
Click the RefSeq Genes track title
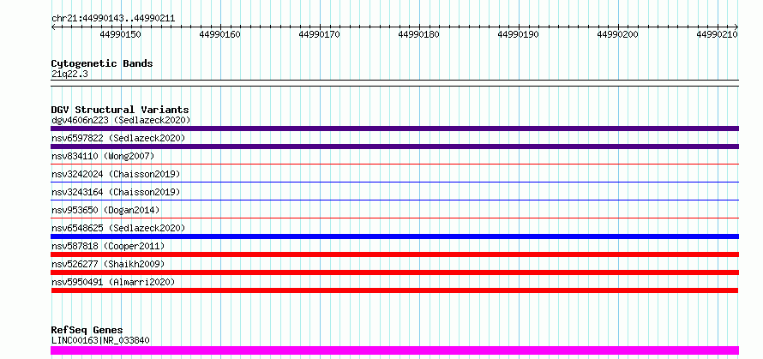87,330
